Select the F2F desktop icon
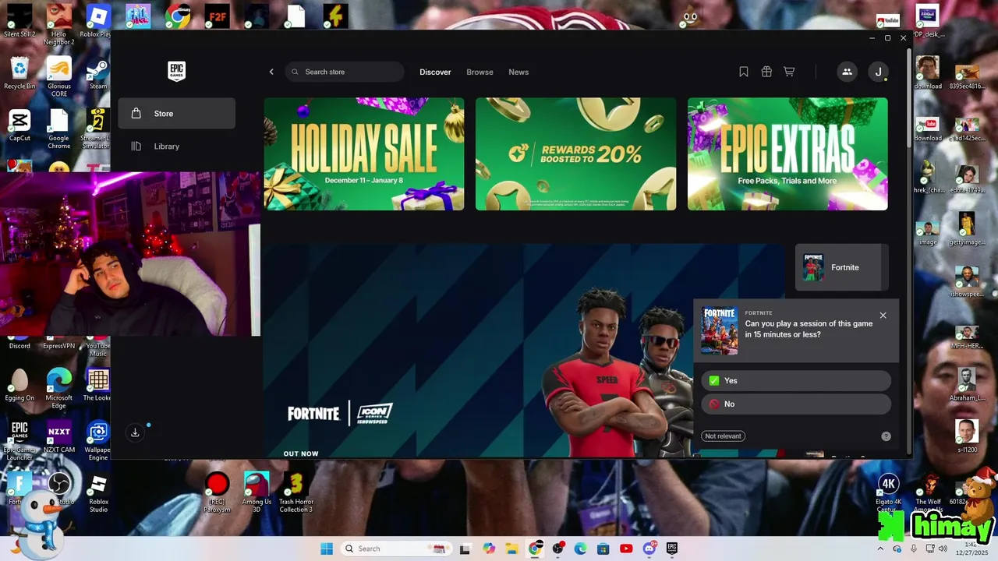This screenshot has width=998, height=561. point(217,16)
